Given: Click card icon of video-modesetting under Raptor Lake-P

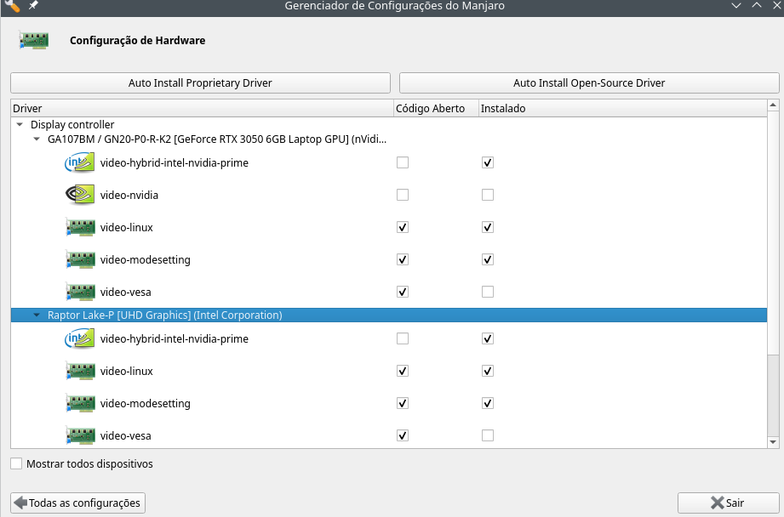Looking at the screenshot, I should click(x=80, y=403).
